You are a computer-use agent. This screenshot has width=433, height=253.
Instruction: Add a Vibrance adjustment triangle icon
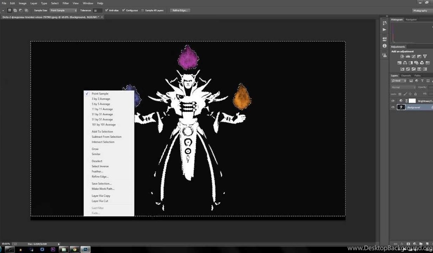[x=425, y=57]
